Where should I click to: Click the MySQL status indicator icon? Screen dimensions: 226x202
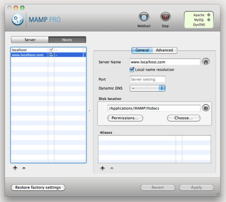[x=209, y=20]
